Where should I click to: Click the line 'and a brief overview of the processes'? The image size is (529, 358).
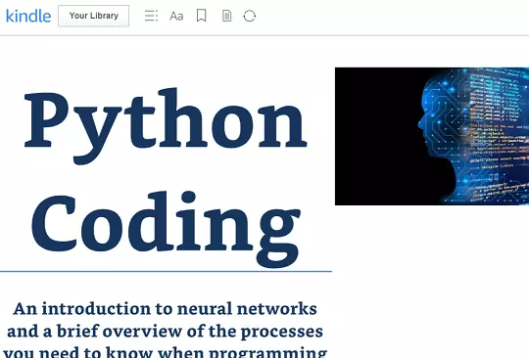165,331
